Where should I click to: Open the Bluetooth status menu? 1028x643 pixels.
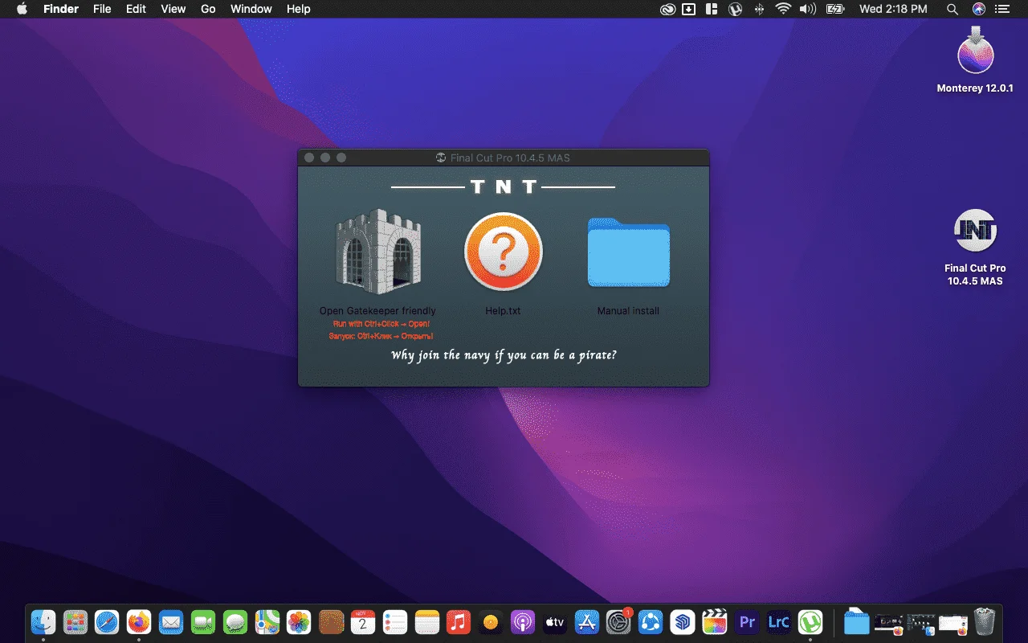coord(759,9)
